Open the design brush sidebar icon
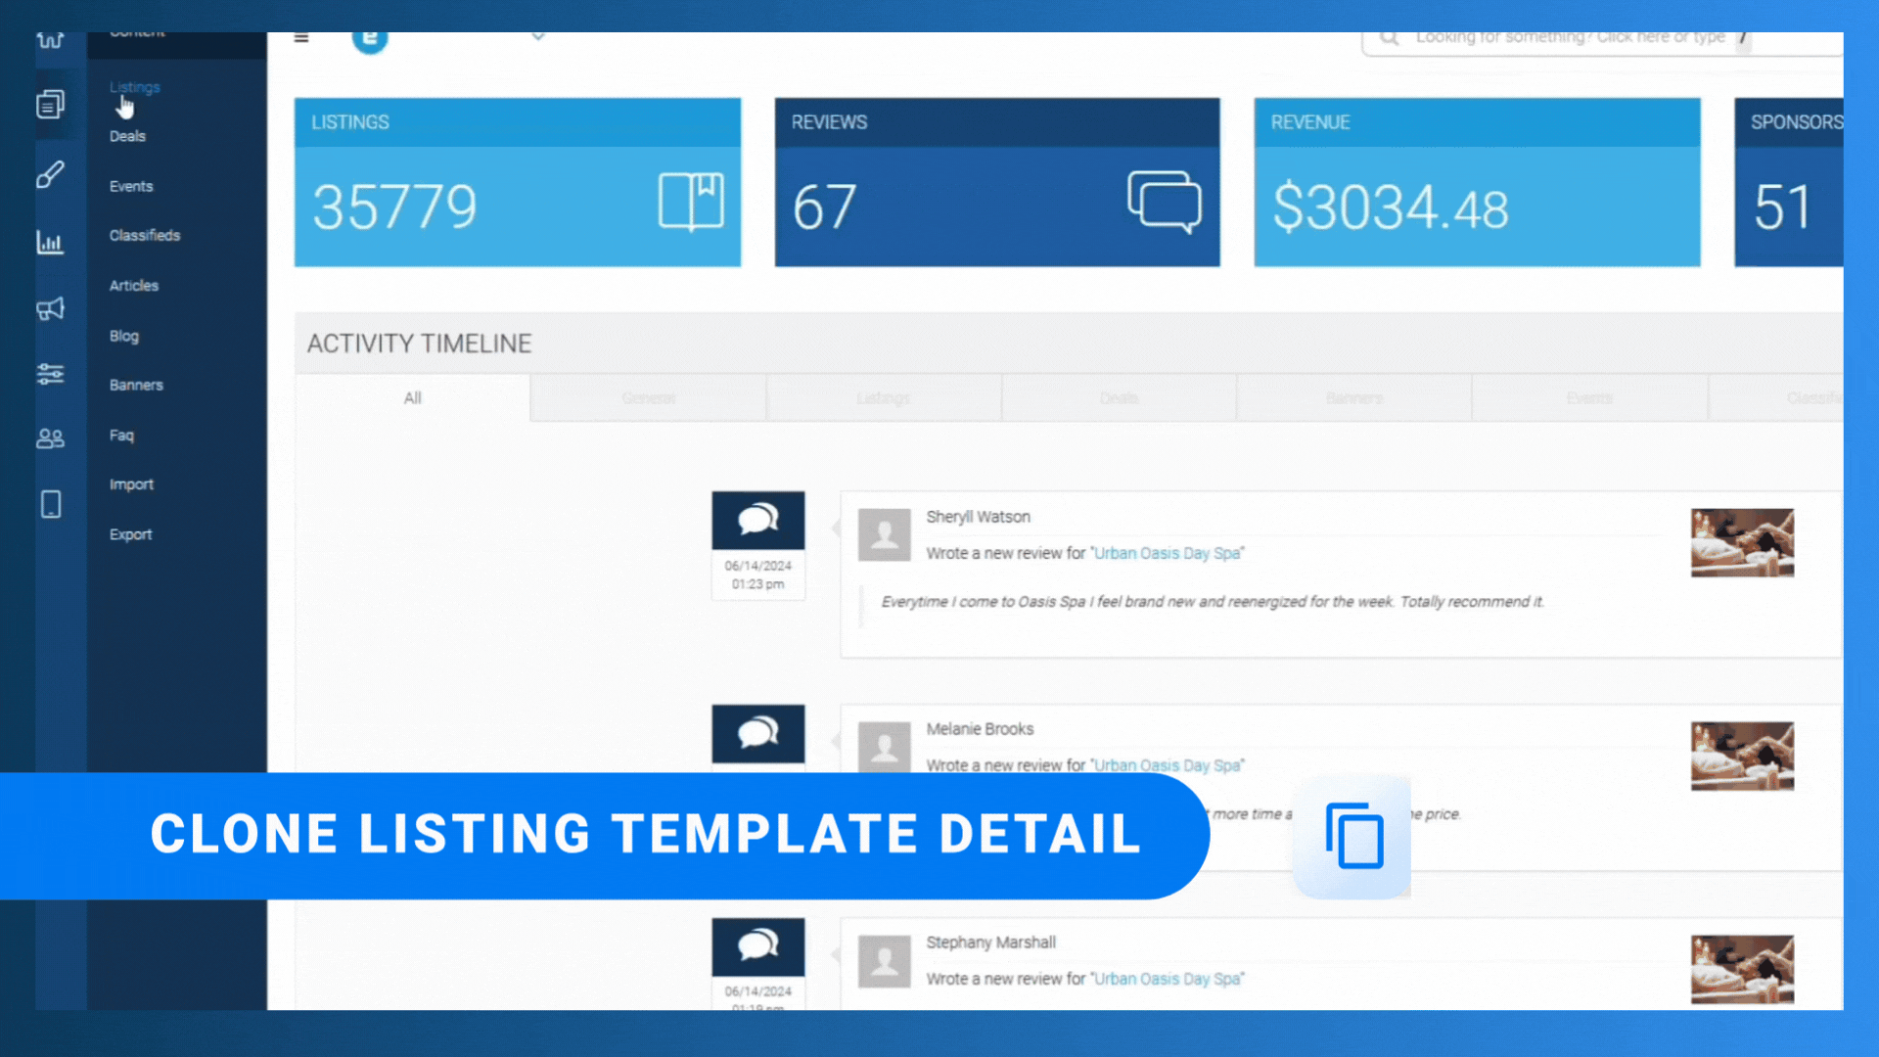Viewport: 1879px width, 1057px height. tap(51, 175)
